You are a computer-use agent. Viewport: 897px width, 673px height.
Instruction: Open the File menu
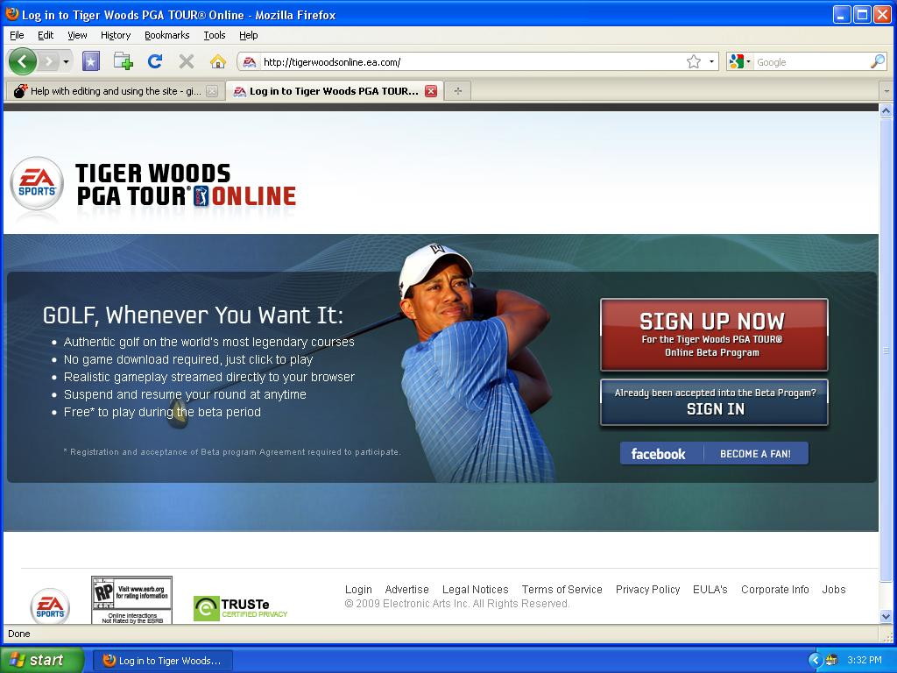coord(18,35)
